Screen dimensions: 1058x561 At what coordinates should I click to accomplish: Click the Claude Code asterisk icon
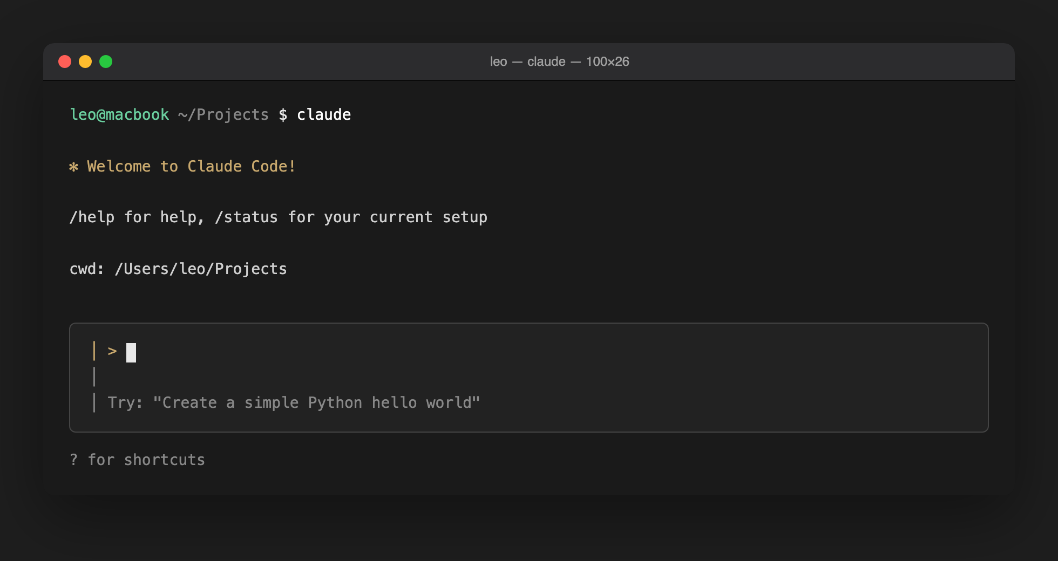[75, 166]
